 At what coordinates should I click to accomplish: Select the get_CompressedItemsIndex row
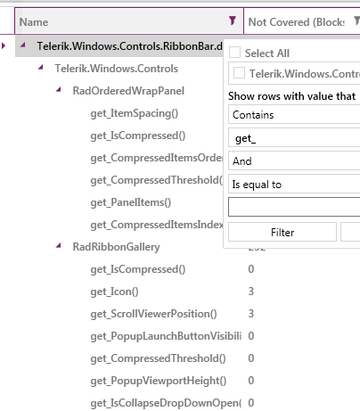[x=157, y=225]
